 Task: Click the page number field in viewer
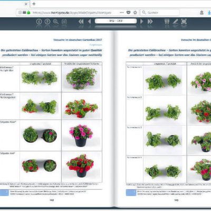(116, 21)
